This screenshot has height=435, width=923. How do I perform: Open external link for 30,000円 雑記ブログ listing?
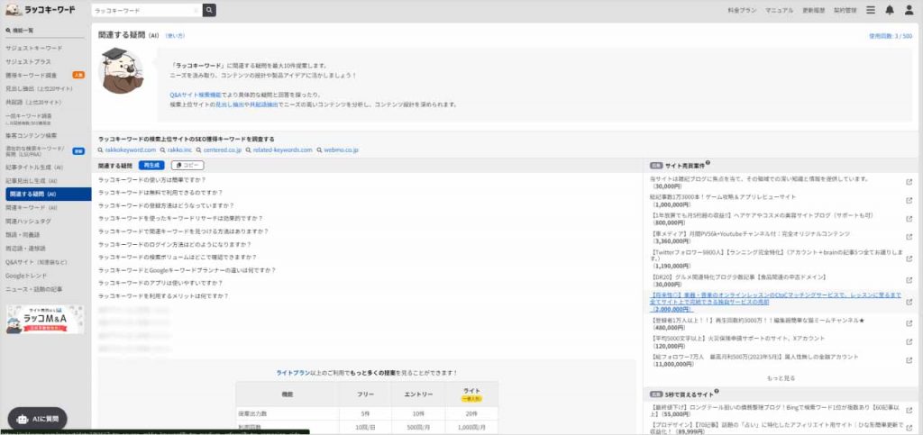click(909, 182)
